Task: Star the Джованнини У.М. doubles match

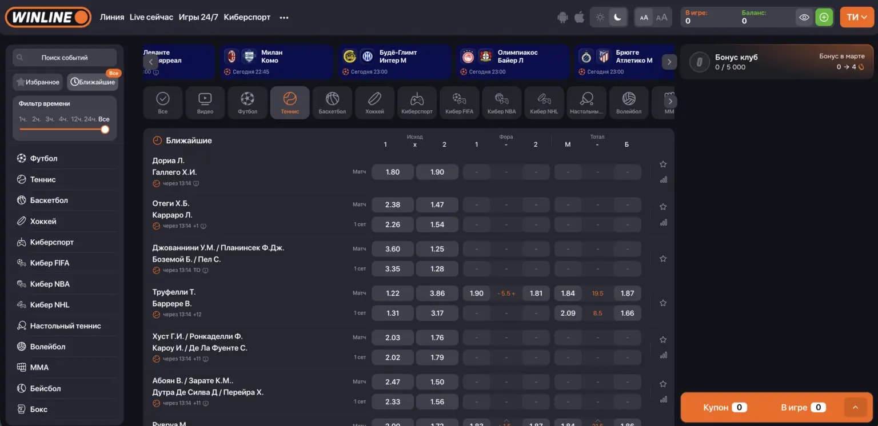Action: tap(663, 259)
